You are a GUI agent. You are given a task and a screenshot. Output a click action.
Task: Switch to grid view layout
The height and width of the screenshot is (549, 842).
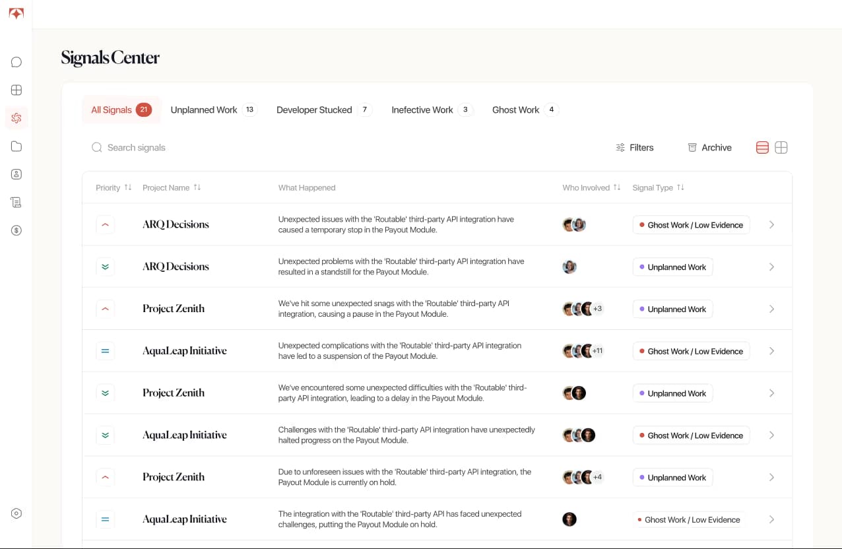click(781, 148)
